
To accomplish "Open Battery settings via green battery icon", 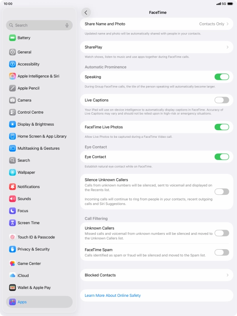I will click(x=12, y=38).
